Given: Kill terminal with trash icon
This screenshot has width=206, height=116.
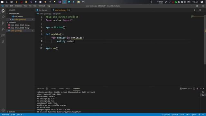Looking at the screenshot, I should pyautogui.click(x=197, y=89).
